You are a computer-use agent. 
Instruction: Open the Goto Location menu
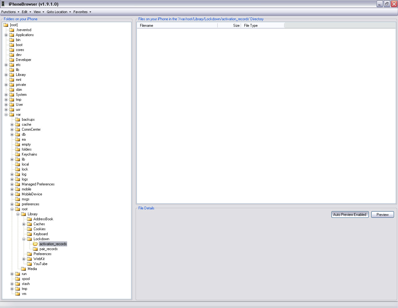tap(58, 12)
